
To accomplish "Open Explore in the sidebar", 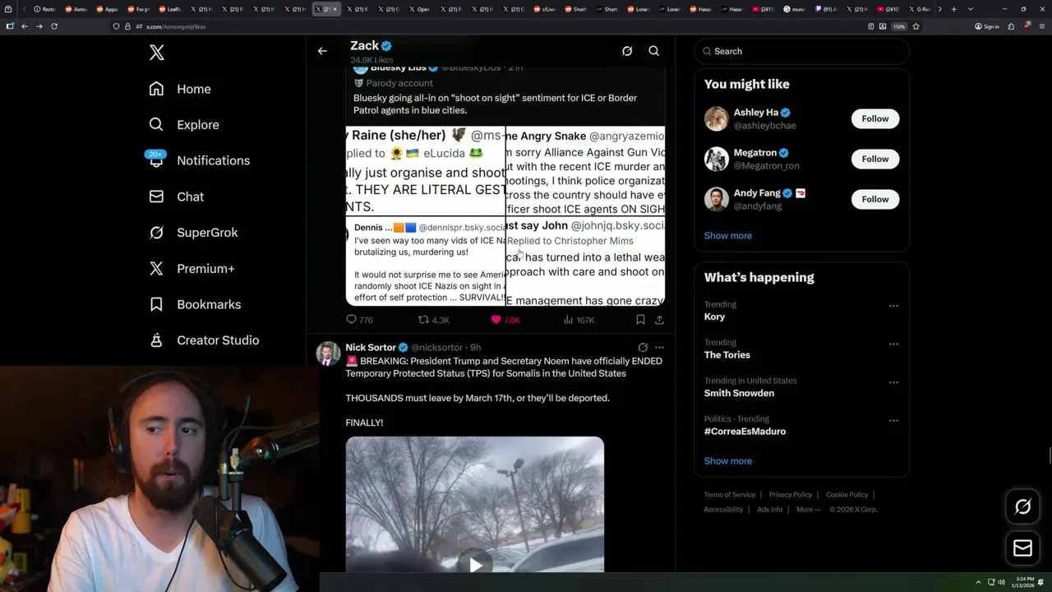I will pos(184,125).
